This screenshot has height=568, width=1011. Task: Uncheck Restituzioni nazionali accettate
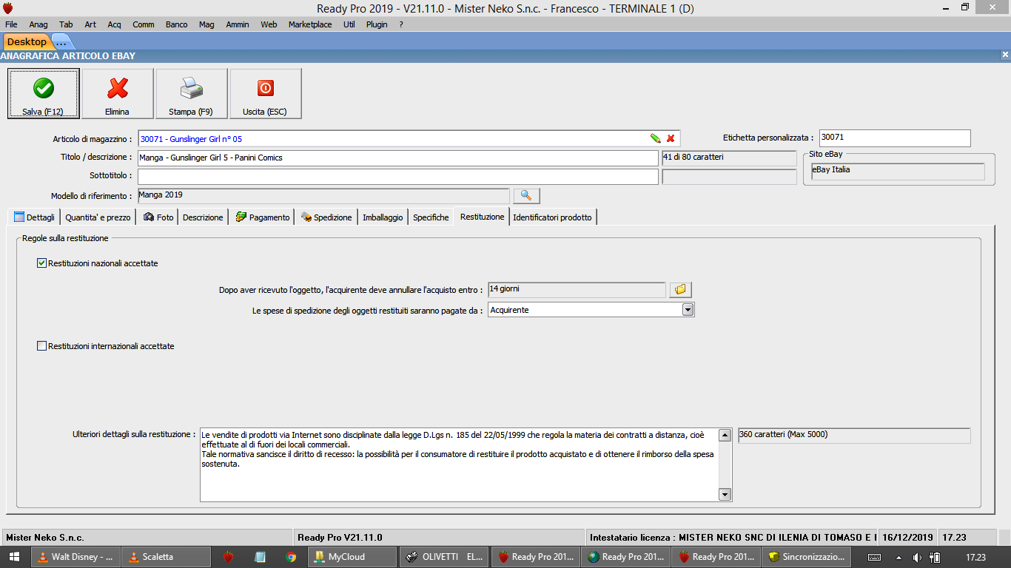41,263
